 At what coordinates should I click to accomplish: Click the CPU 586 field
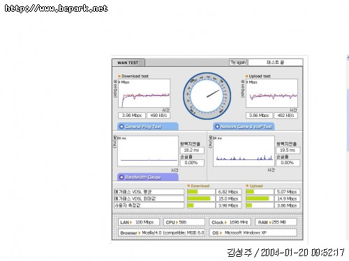pos(184,222)
